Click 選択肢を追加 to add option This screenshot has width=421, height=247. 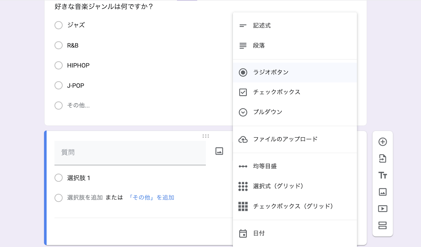pyautogui.click(x=85, y=197)
